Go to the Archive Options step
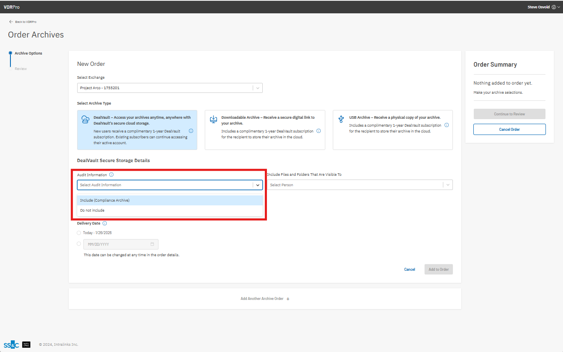The image size is (563, 352). 28,53
